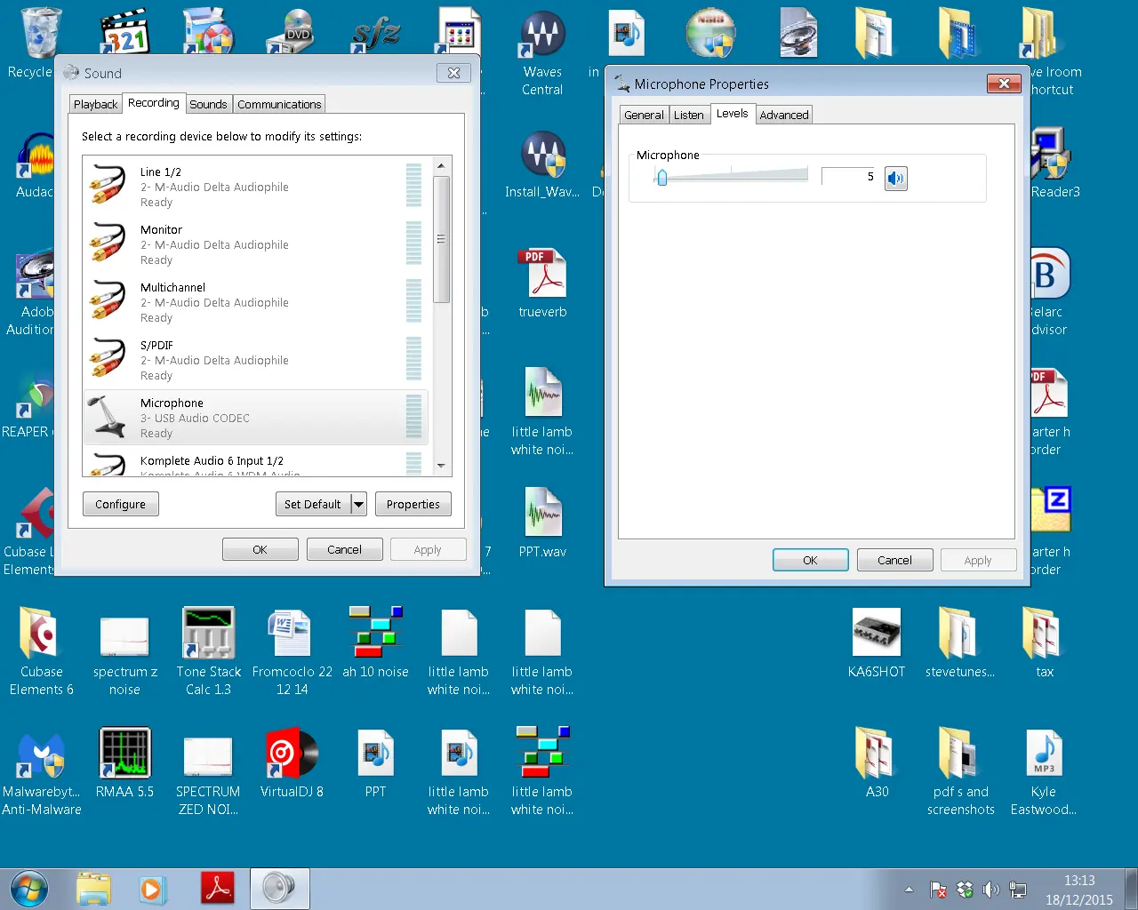The width and height of the screenshot is (1138, 910).
Task: Expand the Set Default dropdown arrow
Action: [358, 504]
